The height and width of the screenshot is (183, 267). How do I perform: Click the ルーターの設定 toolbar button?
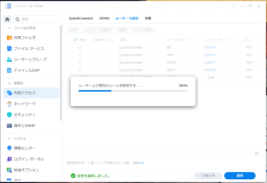[x=98, y=30]
